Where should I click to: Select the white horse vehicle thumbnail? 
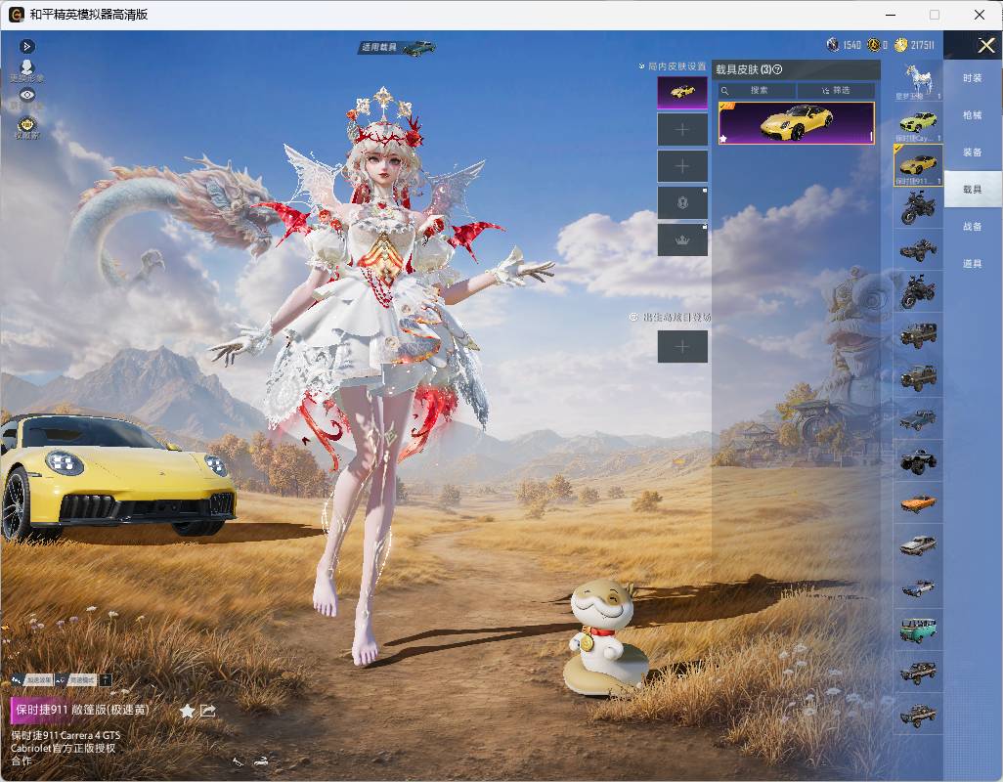coord(918,81)
